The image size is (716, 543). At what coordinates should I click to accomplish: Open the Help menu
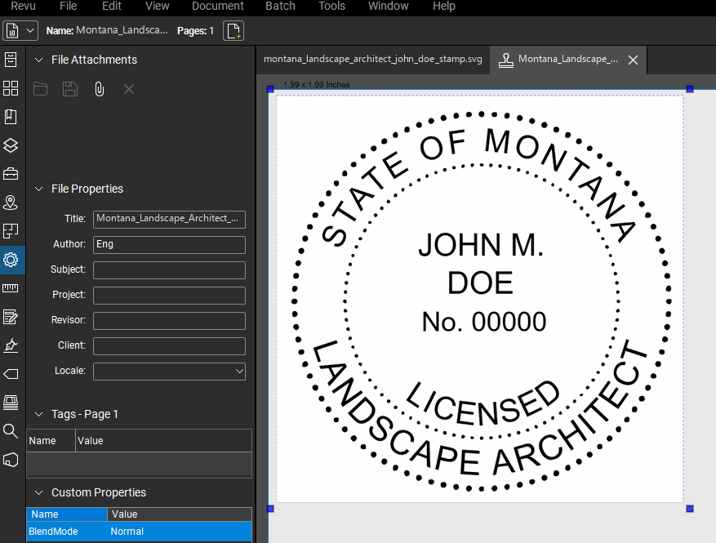pos(444,6)
